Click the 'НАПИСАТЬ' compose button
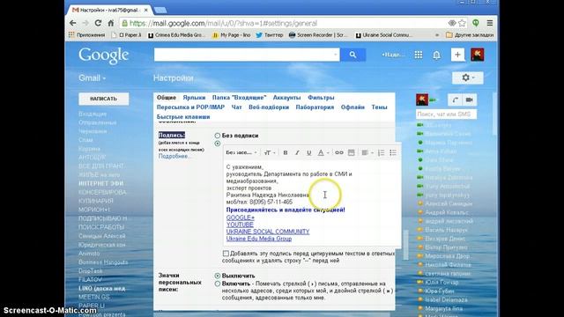 point(104,99)
